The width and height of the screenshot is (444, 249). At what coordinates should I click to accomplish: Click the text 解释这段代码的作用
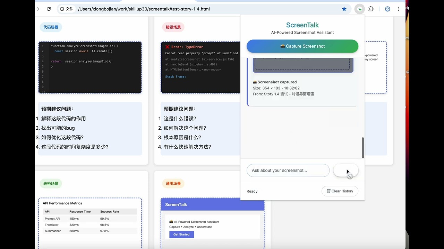pos(63,119)
